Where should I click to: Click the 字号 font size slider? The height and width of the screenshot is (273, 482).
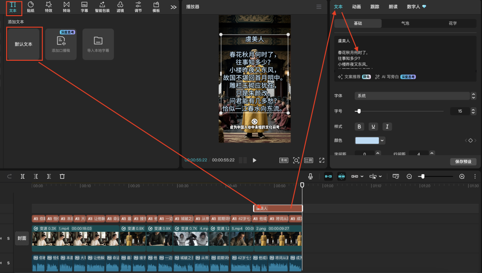click(399, 111)
